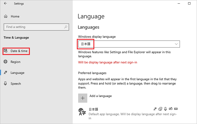
Task: Maximize the Settings window
Action: pos(189,3)
